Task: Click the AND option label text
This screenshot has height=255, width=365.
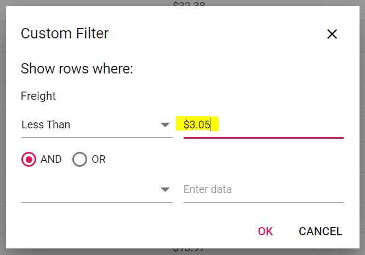Action: (x=51, y=160)
